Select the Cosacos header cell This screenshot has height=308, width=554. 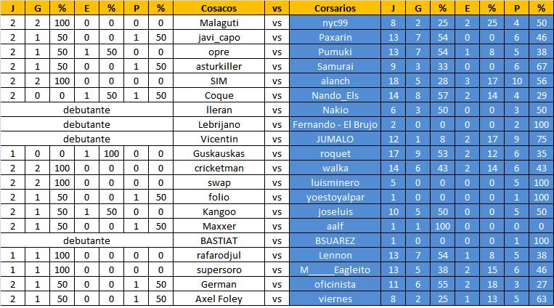point(219,8)
